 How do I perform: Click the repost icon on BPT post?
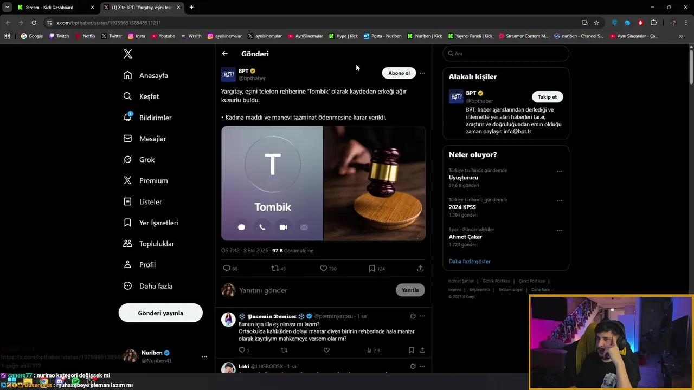[x=275, y=269]
